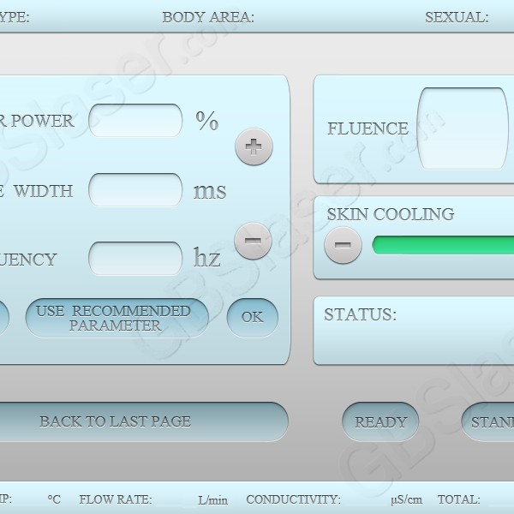Click the SKIN COOLING heading
Viewport: 514px width, 514px height.
click(391, 214)
